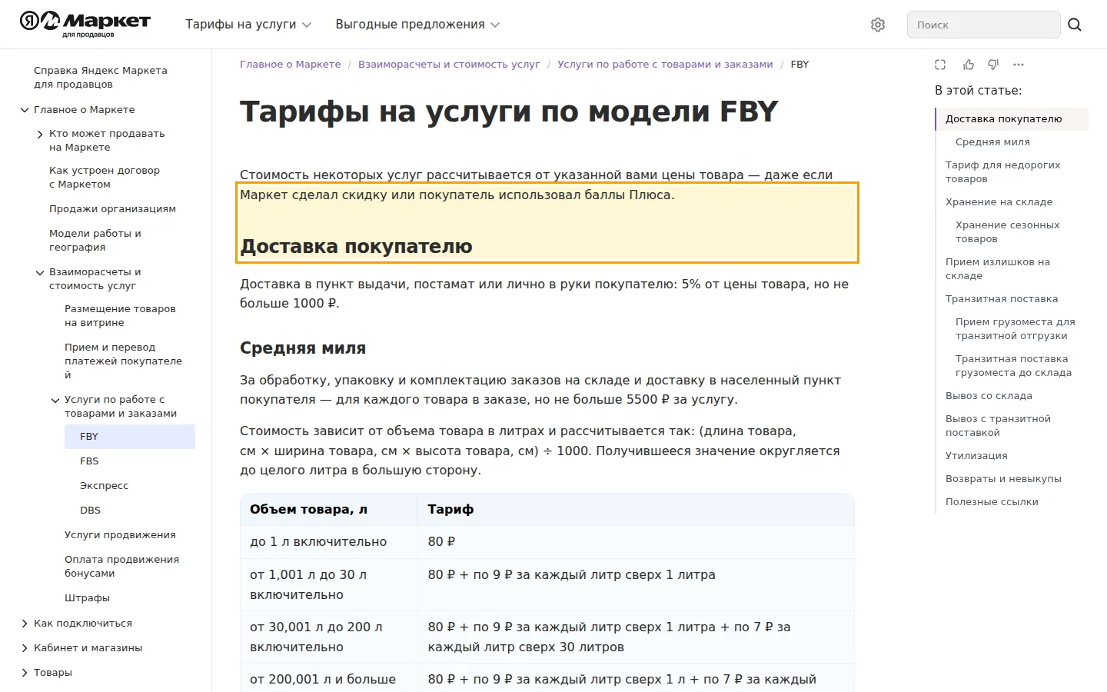Toggle fullscreen reading mode icon
The image size is (1107, 692).
click(x=940, y=65)
